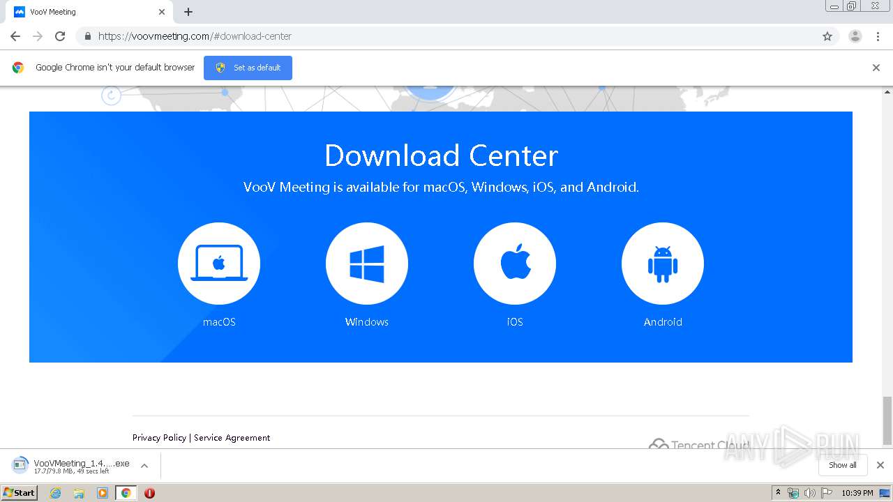
Task: View site security lock info
Action: 87,36
